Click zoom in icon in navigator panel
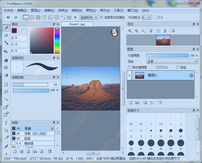 [130, 31]
